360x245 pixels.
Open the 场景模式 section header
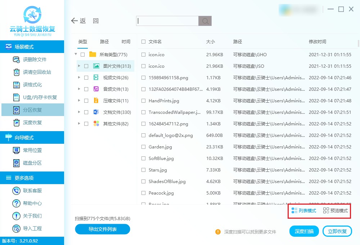click(x=32, y=46)
